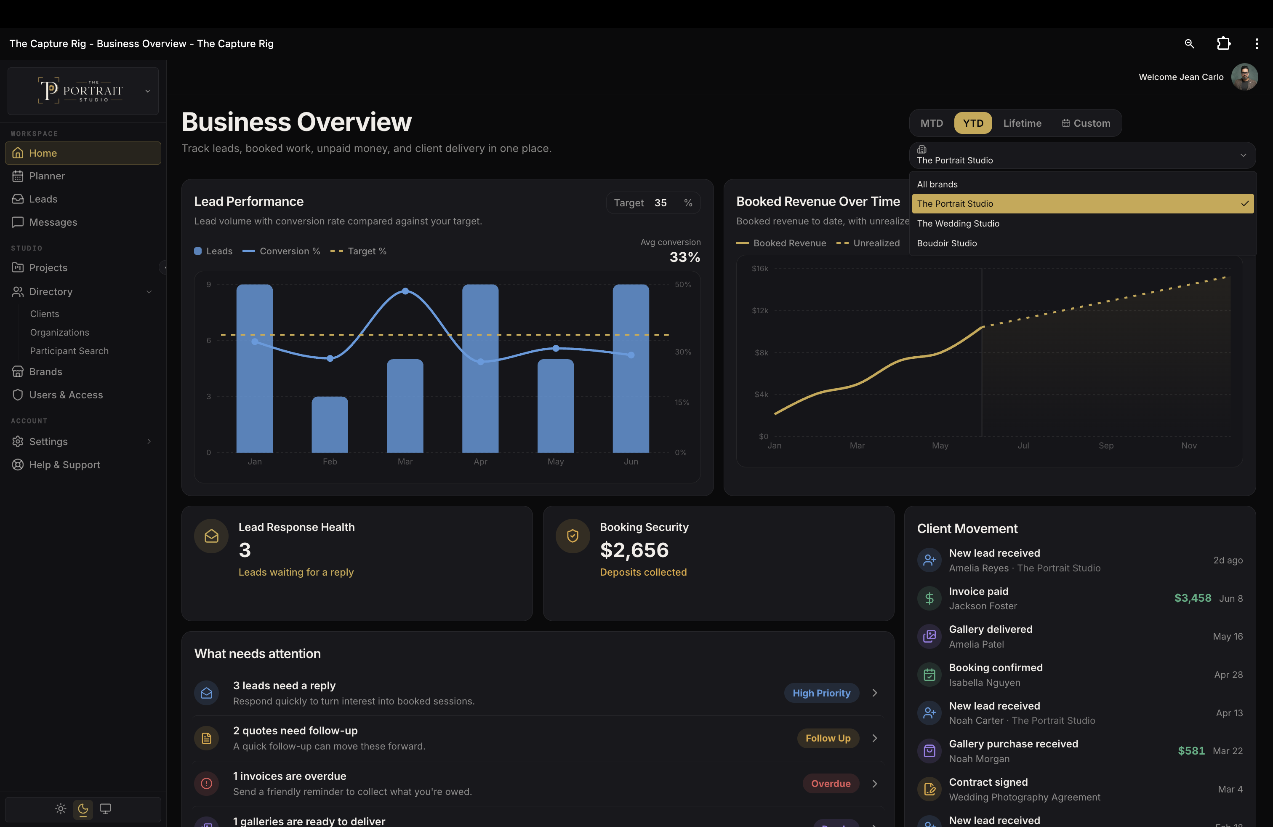1273x827 pixels.
Task: Click the Leads inbox icon
Action: coord(18,199)
